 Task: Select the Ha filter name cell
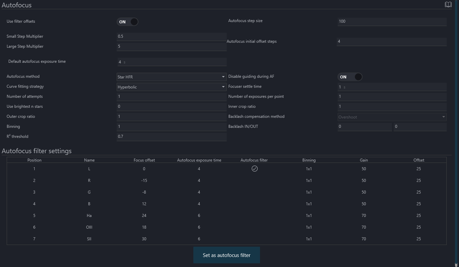click(x=89, y=216)
